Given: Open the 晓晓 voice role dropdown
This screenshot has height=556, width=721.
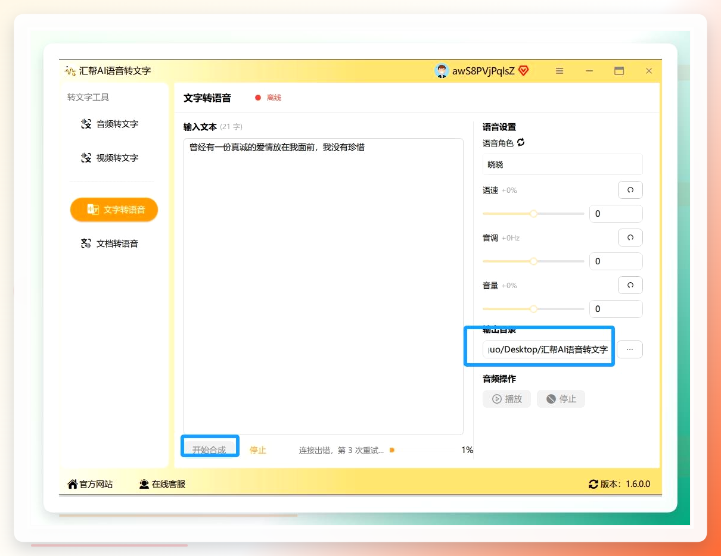Looking at the screenshot, I should coord(562,164).
